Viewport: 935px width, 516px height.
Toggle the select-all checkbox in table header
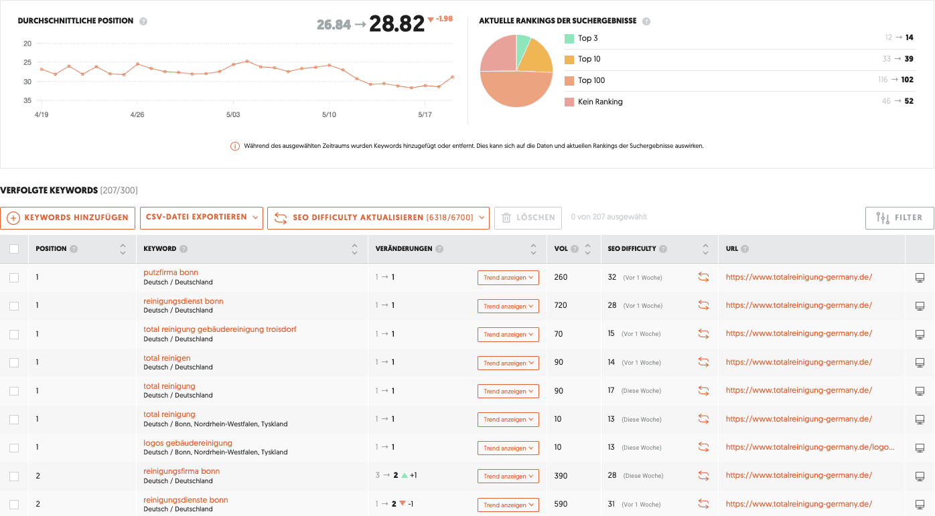14,249
